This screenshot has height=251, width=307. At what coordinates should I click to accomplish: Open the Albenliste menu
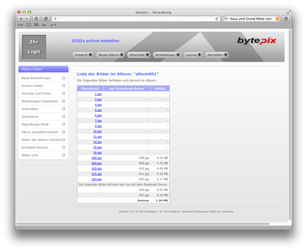pyautogui.click(x=139, y=55)
